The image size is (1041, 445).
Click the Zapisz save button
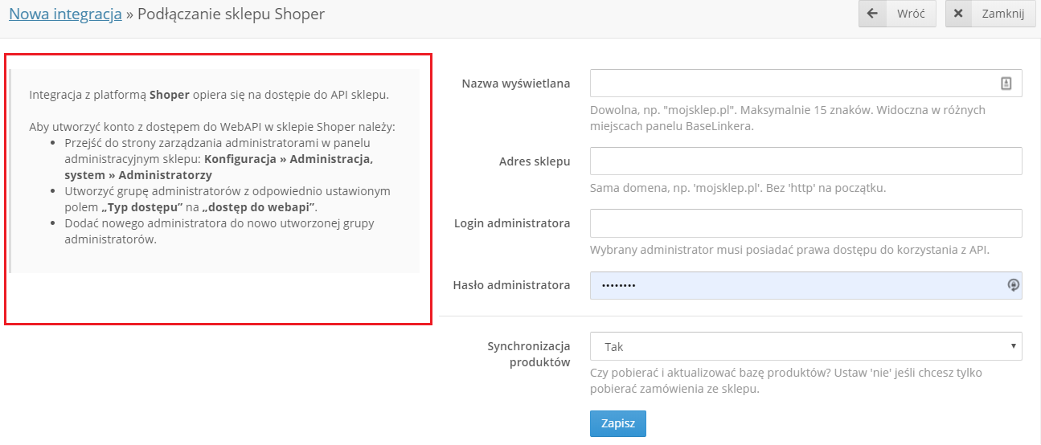click(x=617, y=423)
